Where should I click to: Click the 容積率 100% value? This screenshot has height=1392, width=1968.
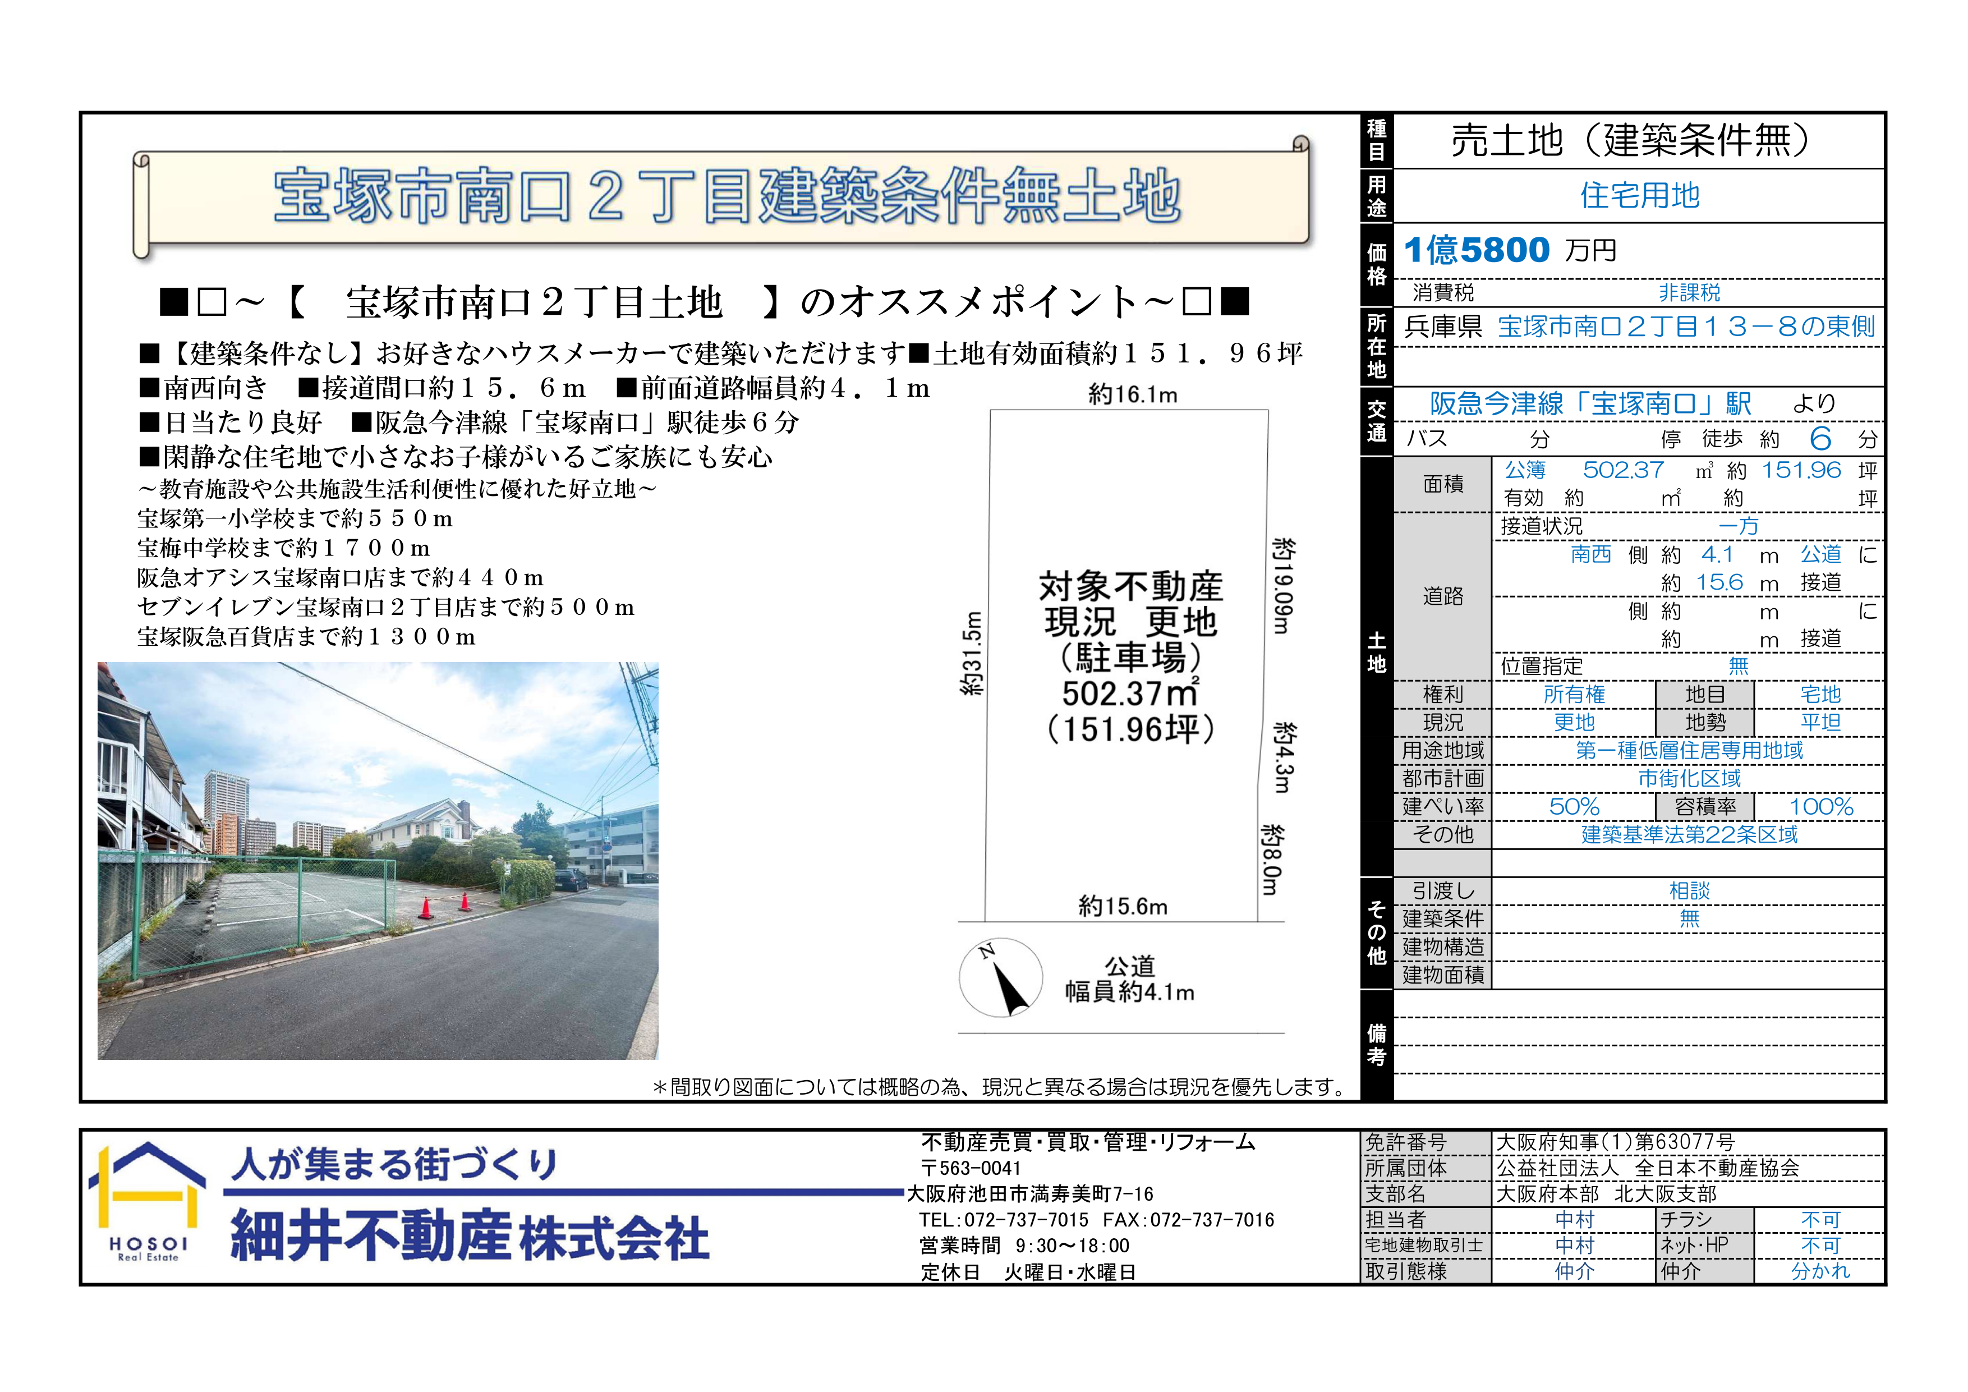coord(1820,807)
